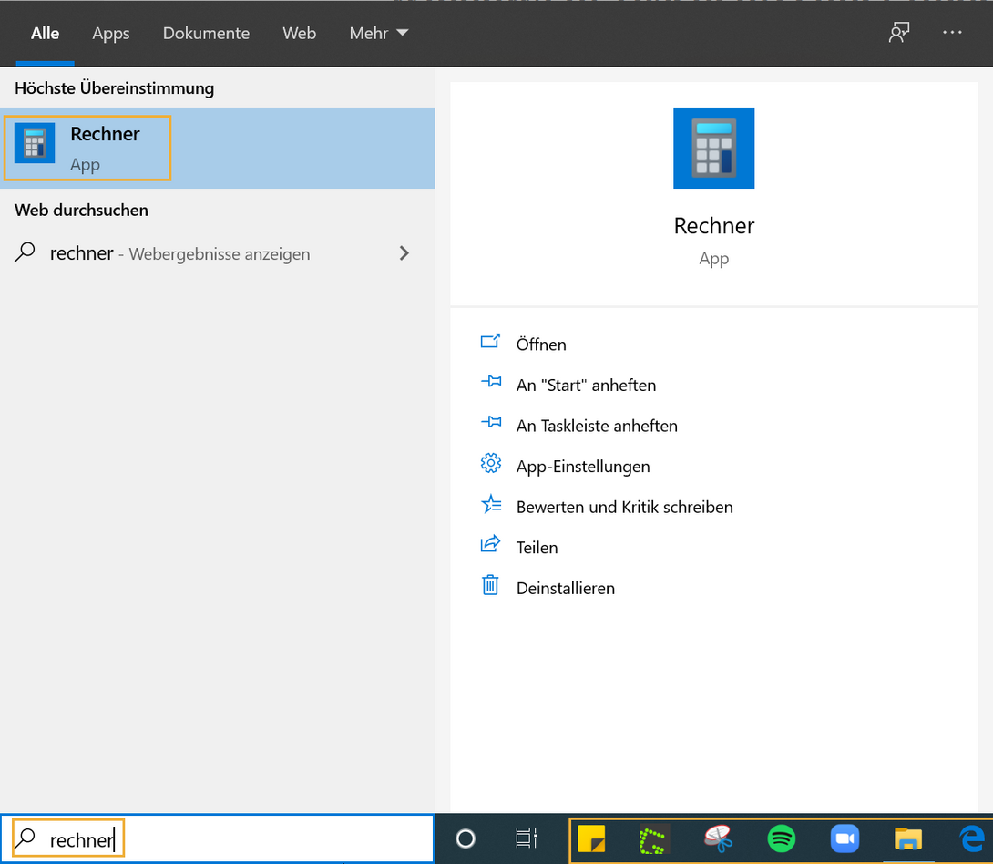Expand the Mehr dropdown menu
993x864 pixels.
378,33
